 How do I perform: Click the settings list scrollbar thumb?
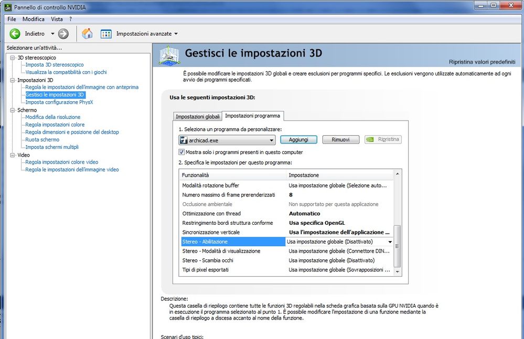pyautogui.click(x=398, y=246)
